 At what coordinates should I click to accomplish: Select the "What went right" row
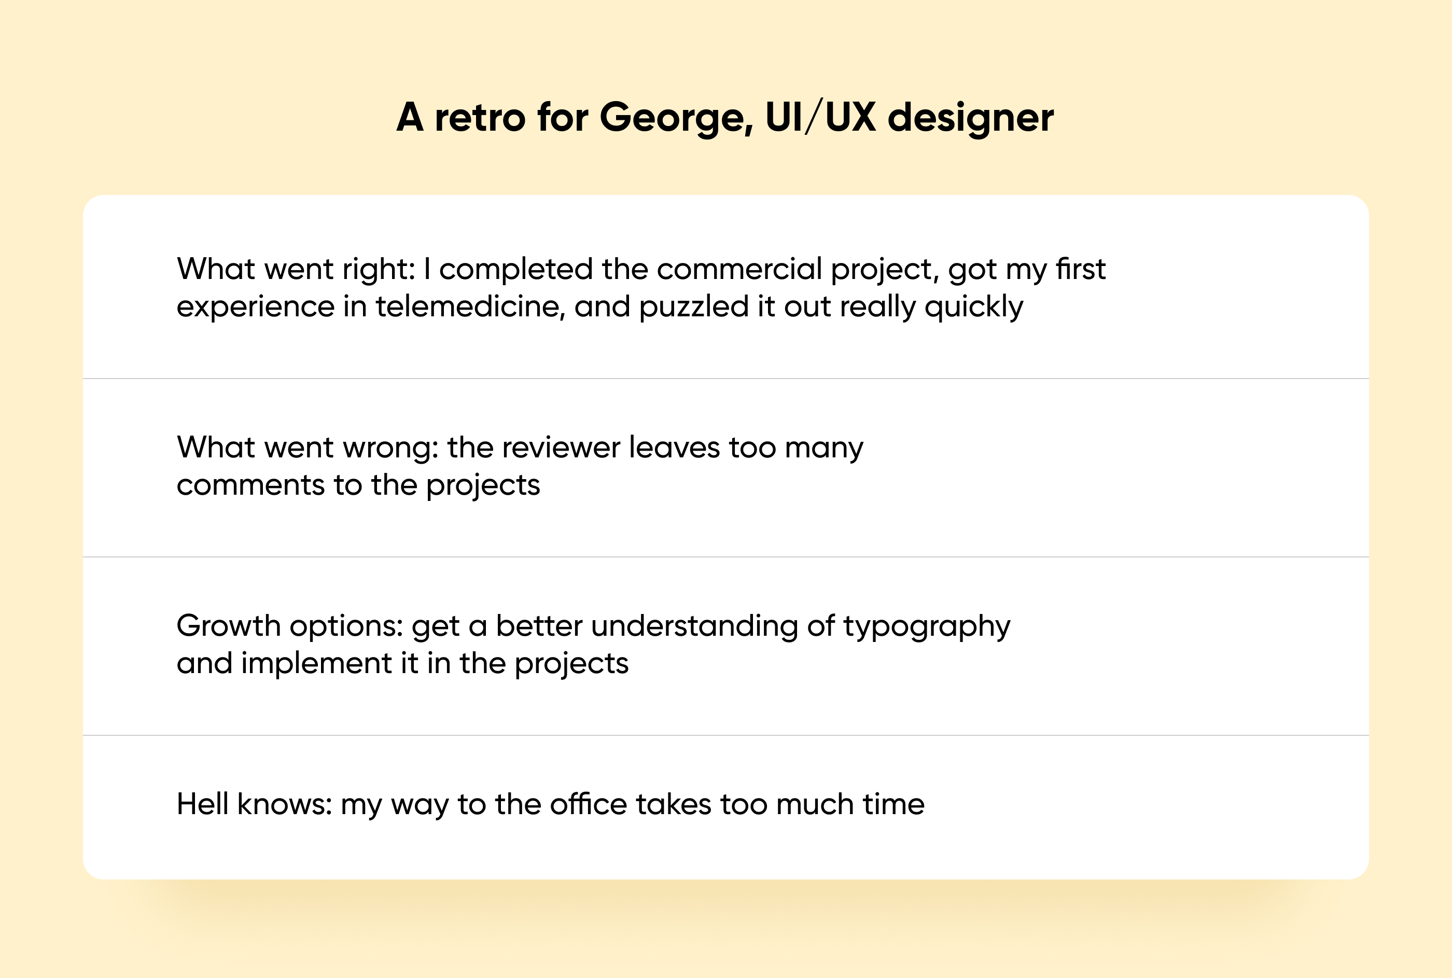pyautogui.click(x=726, y=287)
